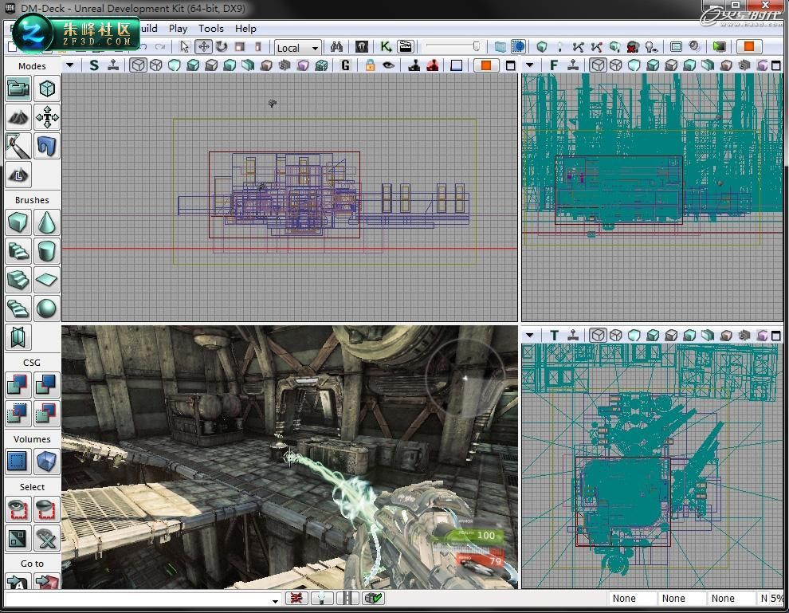Screen dimensions: 789x613
Task: Click the slider in main toolbar
Action: point(453,47)
